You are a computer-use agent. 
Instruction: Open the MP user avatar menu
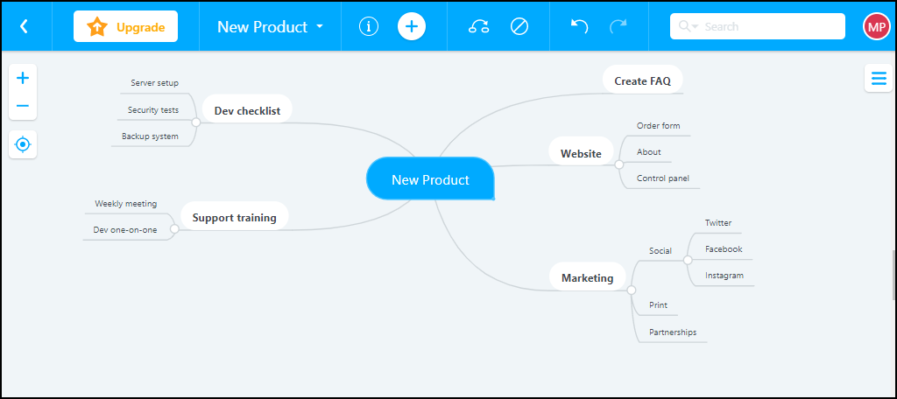[x=876, y=26]
